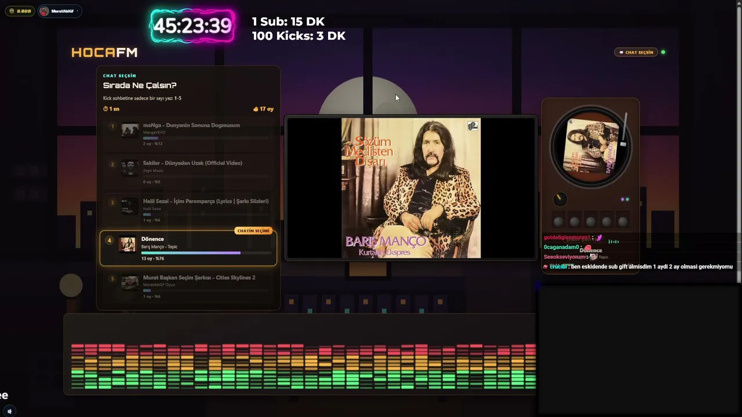
Task: Click the second round button under the turntable
Action: pos(574,221)
